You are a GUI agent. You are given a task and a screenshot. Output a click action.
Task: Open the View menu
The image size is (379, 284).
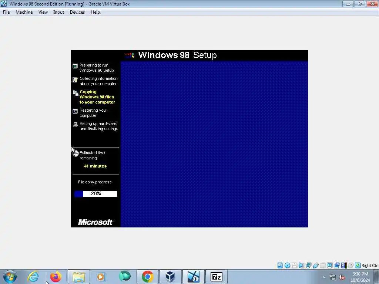[43, 12]
